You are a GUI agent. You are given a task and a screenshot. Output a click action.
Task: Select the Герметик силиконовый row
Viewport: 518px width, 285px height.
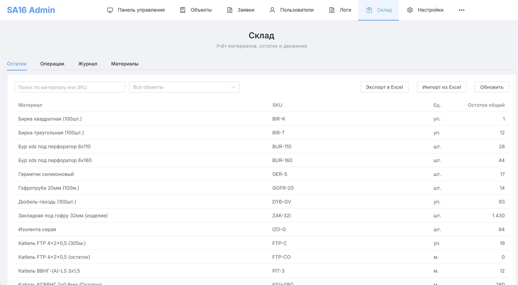[x=262, y=174]
